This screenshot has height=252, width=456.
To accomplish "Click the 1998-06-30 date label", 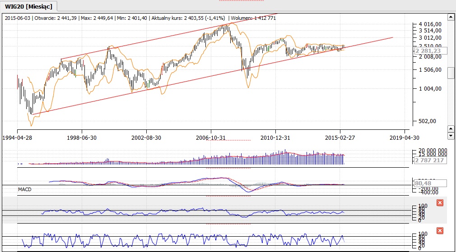I will pyautogui.click(x=82, y=137).
